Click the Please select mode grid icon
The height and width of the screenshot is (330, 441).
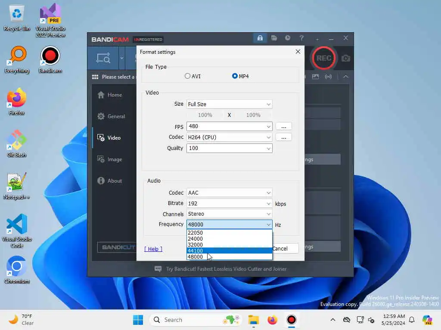95,77
